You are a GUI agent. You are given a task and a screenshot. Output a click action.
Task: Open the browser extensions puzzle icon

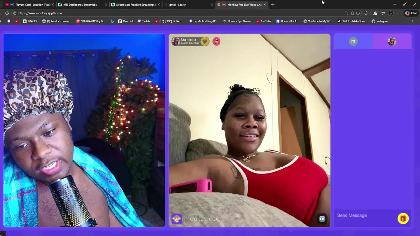pyautogui.click(x=366, y=13)
